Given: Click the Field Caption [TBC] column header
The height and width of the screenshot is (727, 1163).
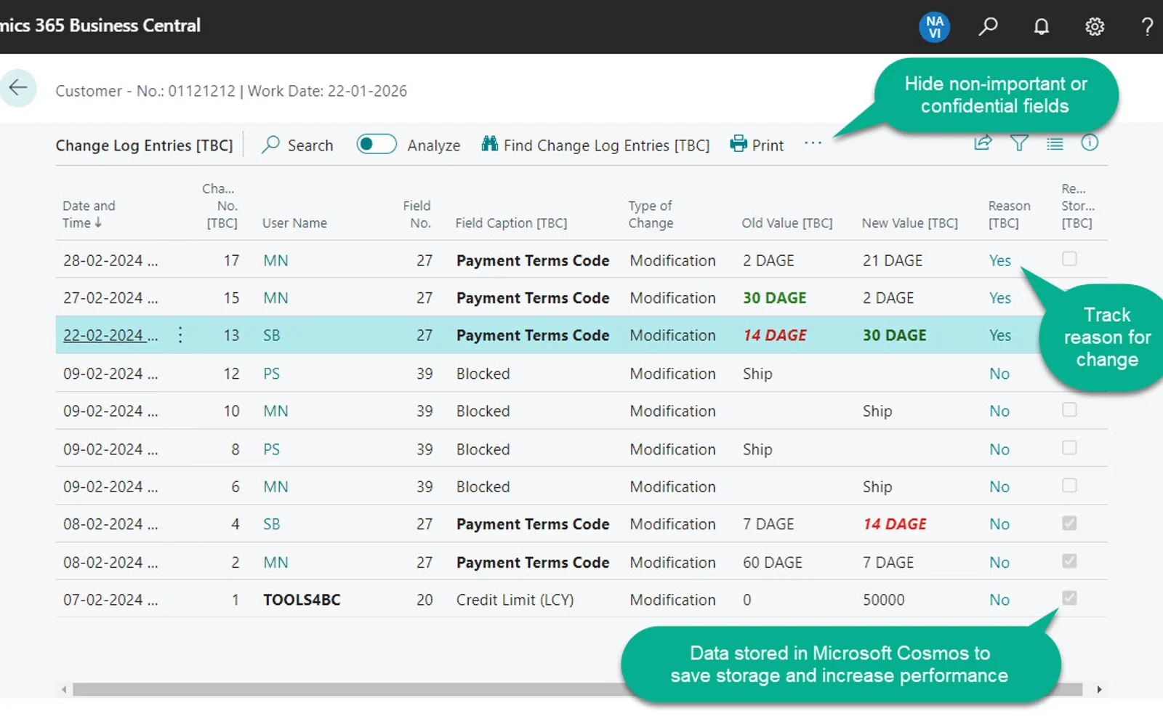Looking at the screenshot, I should pos(511,223).
